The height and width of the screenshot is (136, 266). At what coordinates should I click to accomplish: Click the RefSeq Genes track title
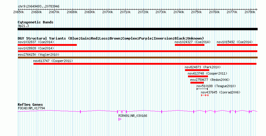click(30, 105)
